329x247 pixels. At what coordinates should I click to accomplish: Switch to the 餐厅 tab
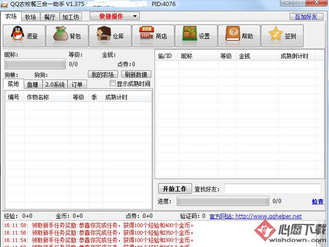(x=50, y=17)
